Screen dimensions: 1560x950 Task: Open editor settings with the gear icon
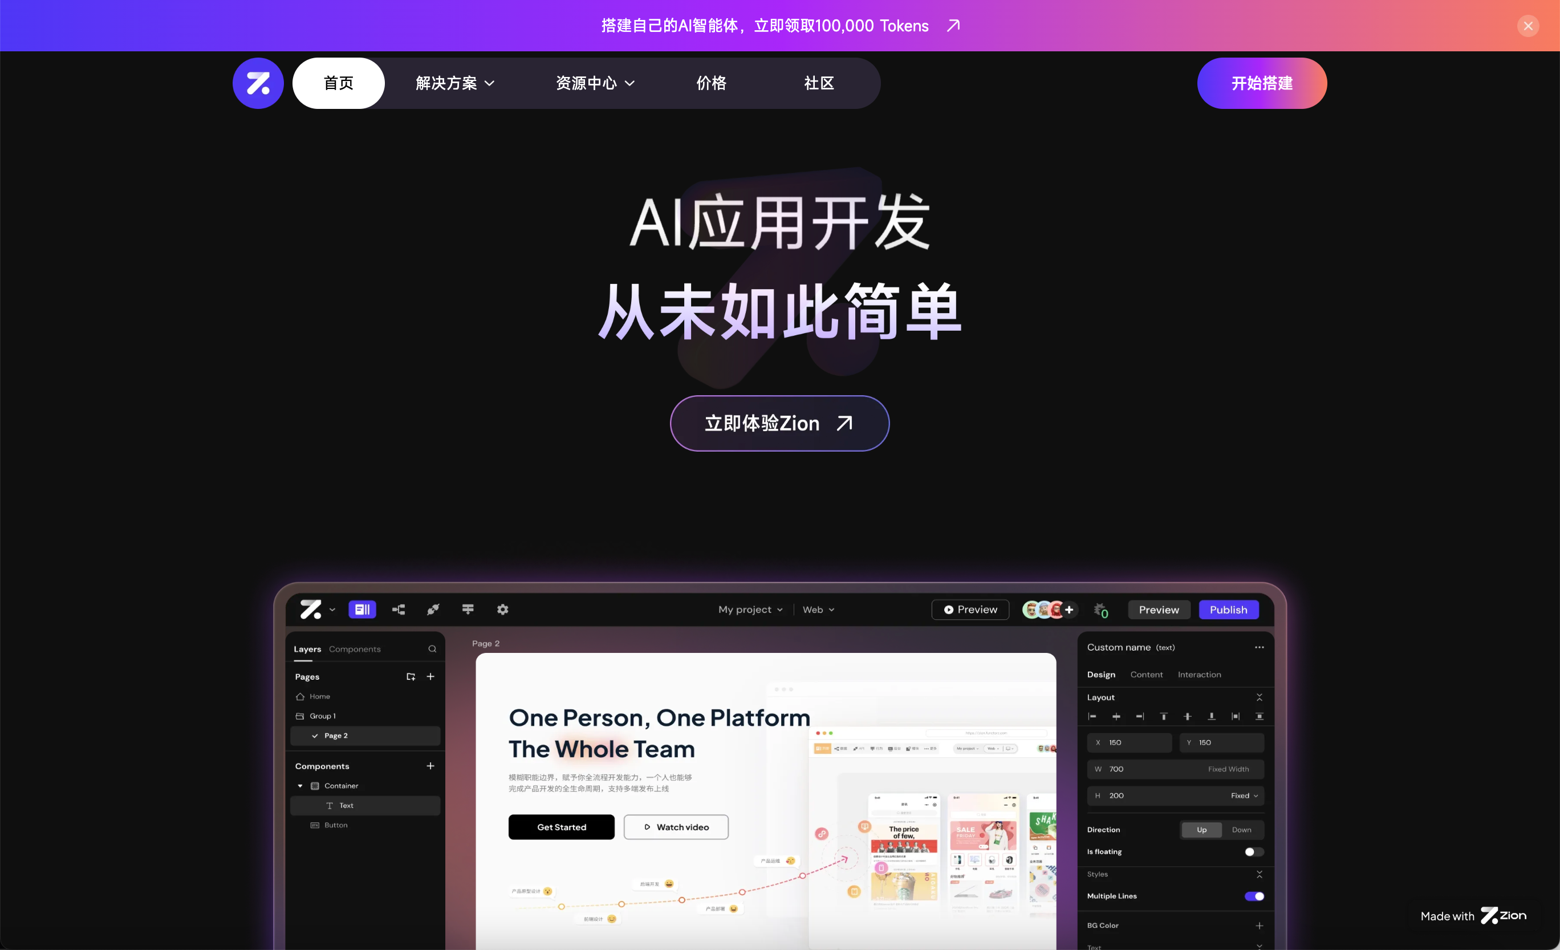[x=502, y=609]
